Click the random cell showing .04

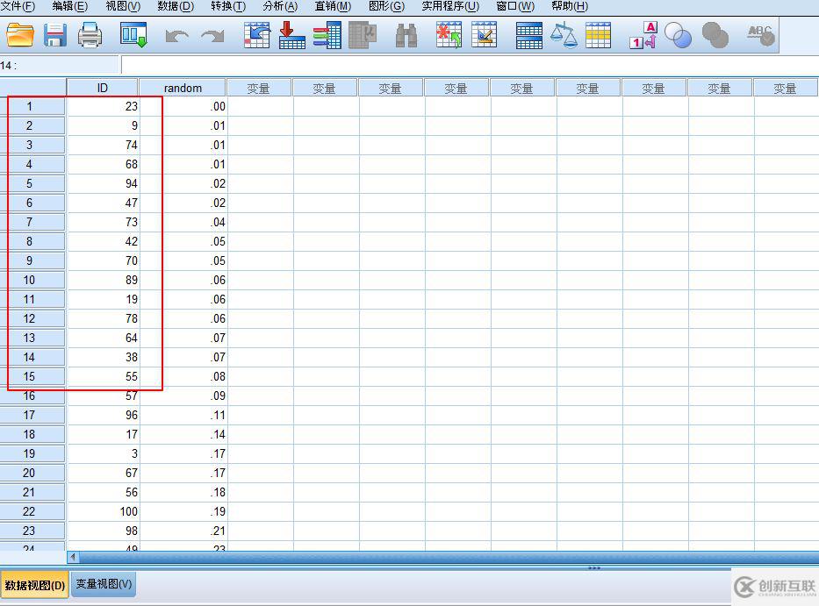tap(183, 223)
